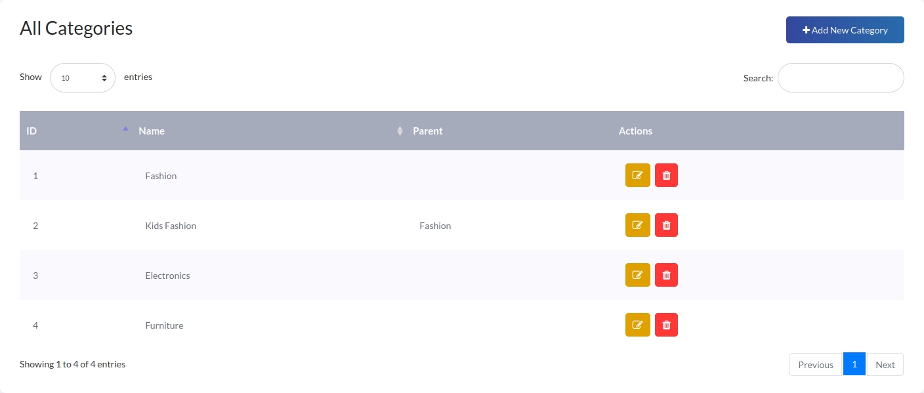
Task: Focus the Search input field
Action: [840, 78]
